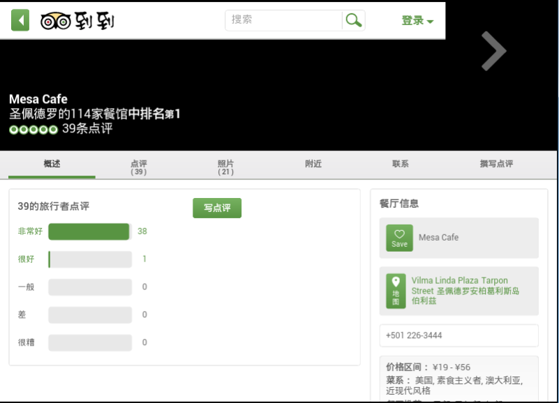Open the owl logo home link
559x403 pixels.
(x=77, y=21)
